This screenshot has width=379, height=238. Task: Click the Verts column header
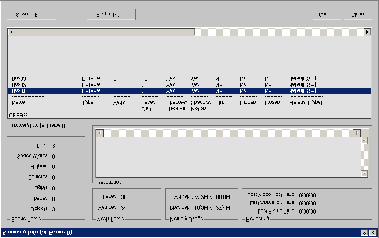point(119,103)
